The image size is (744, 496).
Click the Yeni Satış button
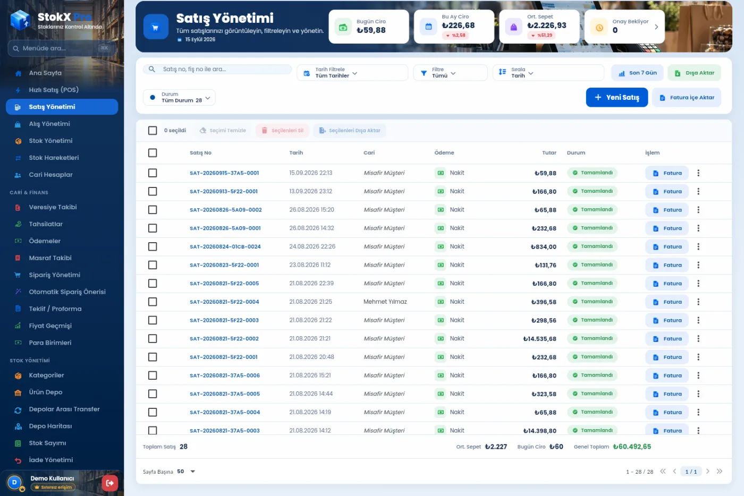617,98
